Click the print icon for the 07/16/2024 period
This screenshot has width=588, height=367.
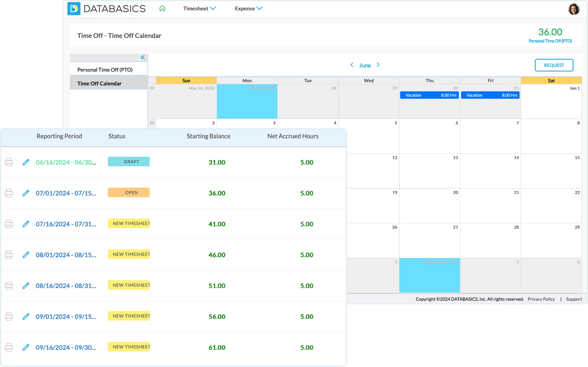click(x=9, y=224)
